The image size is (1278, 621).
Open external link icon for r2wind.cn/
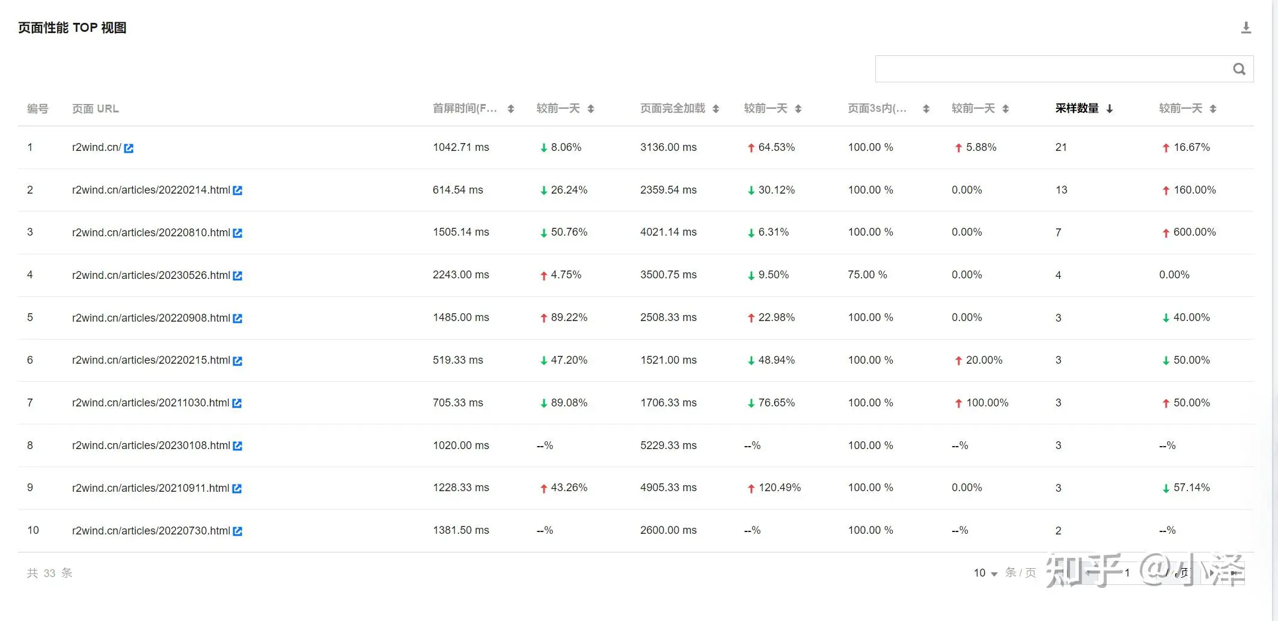[129, 148]
